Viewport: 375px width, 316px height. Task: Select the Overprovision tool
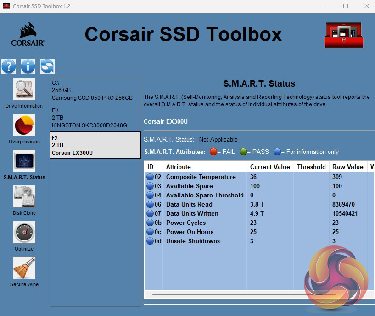(24, 125)
